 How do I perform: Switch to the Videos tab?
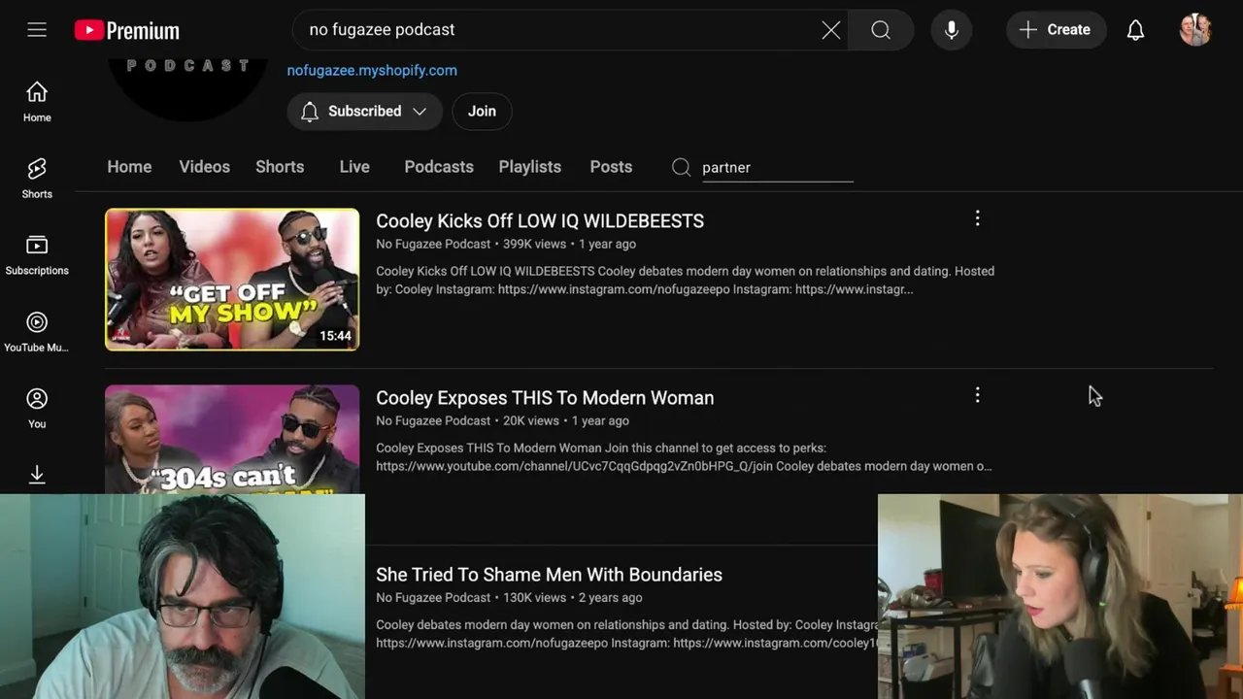(204, 167)
